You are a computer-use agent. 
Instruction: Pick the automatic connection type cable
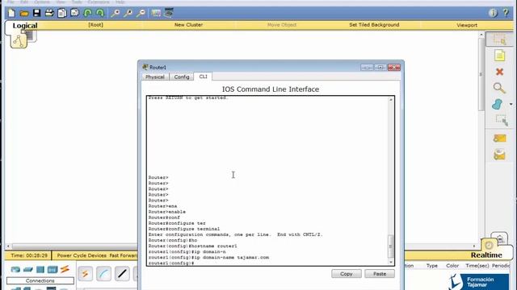(85, 274)
